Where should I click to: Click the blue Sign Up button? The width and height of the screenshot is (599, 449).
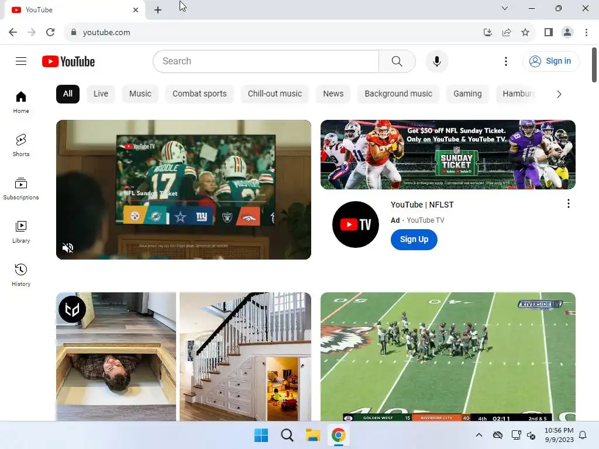tap(414, 239)
